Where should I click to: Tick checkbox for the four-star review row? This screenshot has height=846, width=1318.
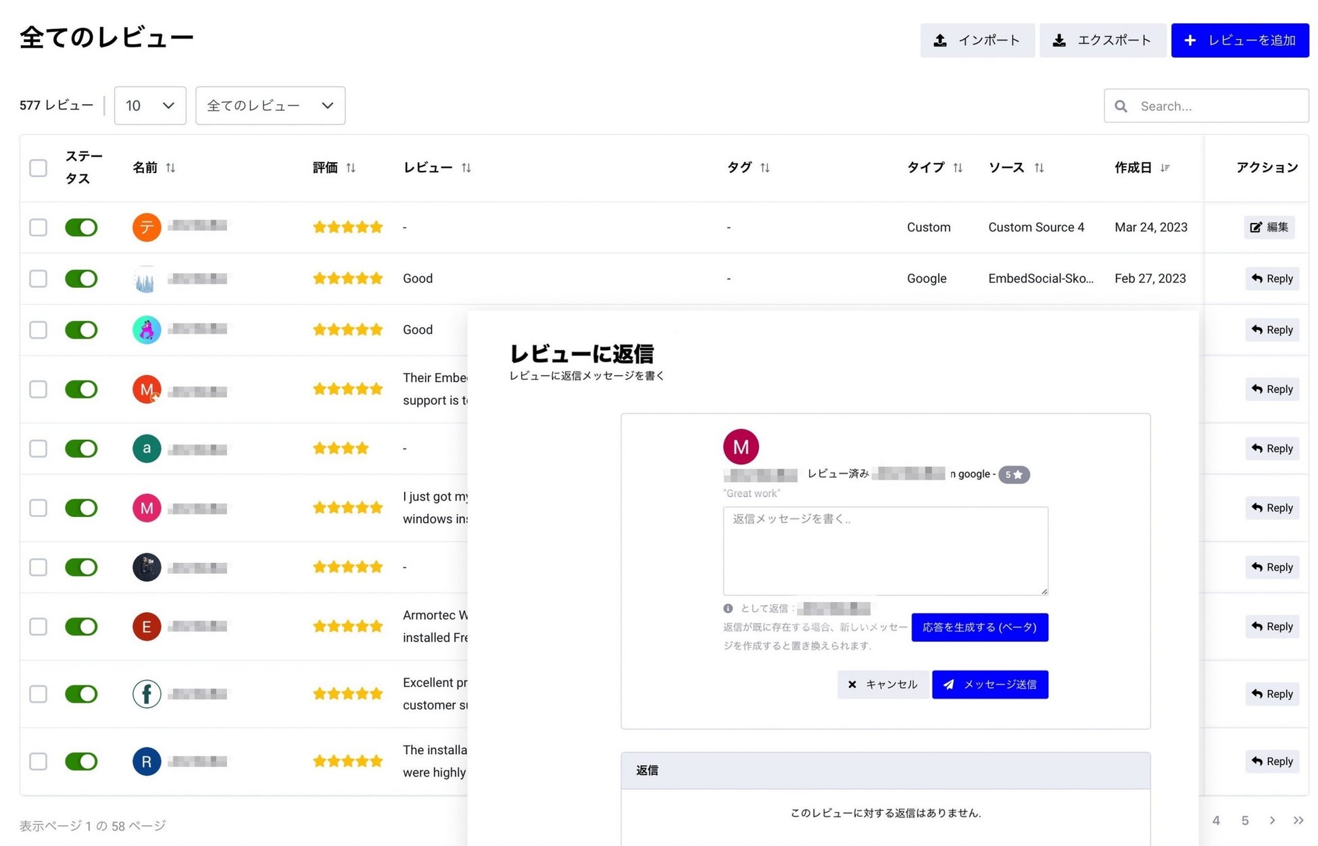tap(39, 449)
